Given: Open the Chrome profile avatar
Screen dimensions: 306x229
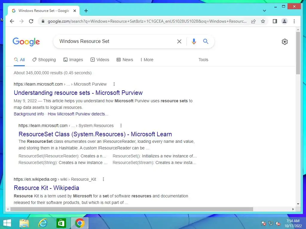Looking at the screenshot, I should point(284,21).
